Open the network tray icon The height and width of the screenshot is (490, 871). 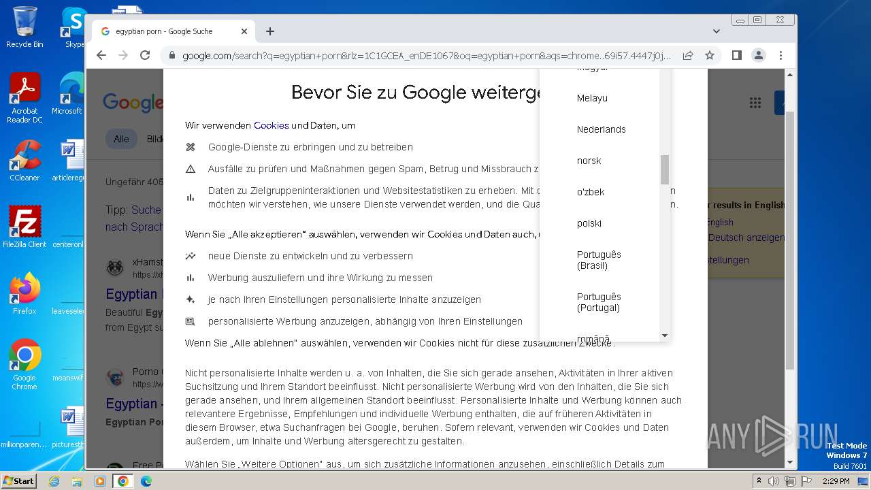[x=790, y=481]
